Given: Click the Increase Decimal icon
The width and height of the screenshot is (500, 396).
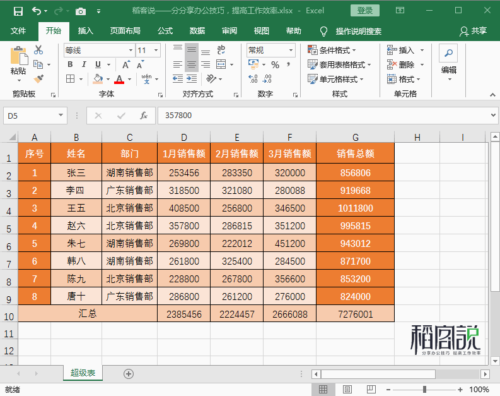Looking at the screenshot, I should point(253,78).
